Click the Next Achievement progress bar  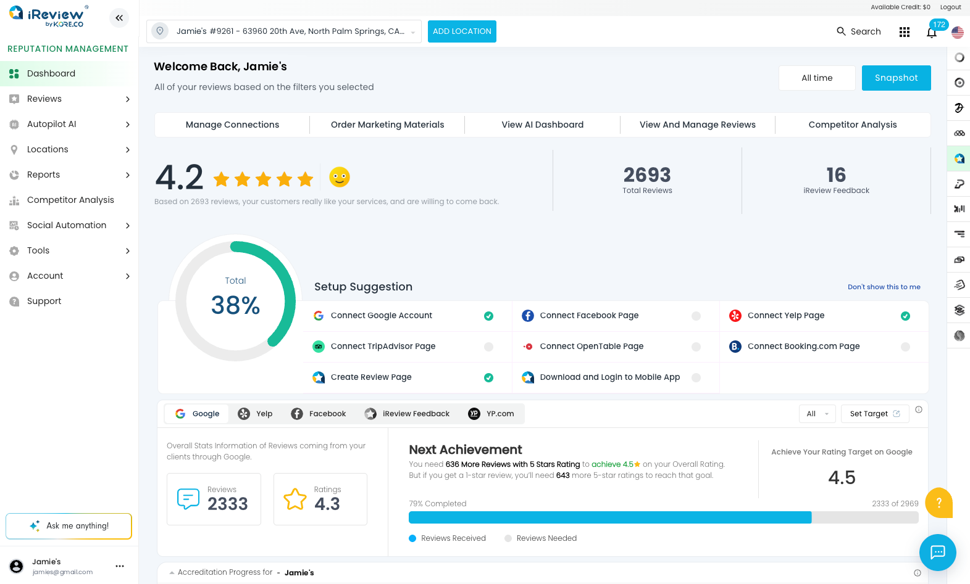pyautogui.click(x=663, y=517)
